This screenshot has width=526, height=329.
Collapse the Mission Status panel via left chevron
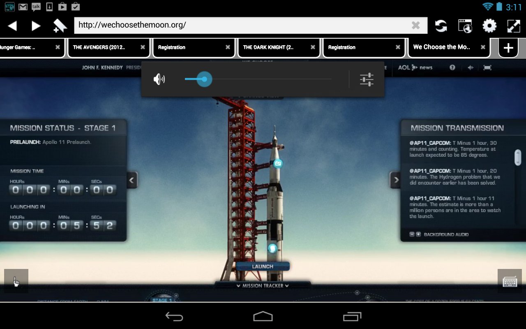(x=131, y=180)
